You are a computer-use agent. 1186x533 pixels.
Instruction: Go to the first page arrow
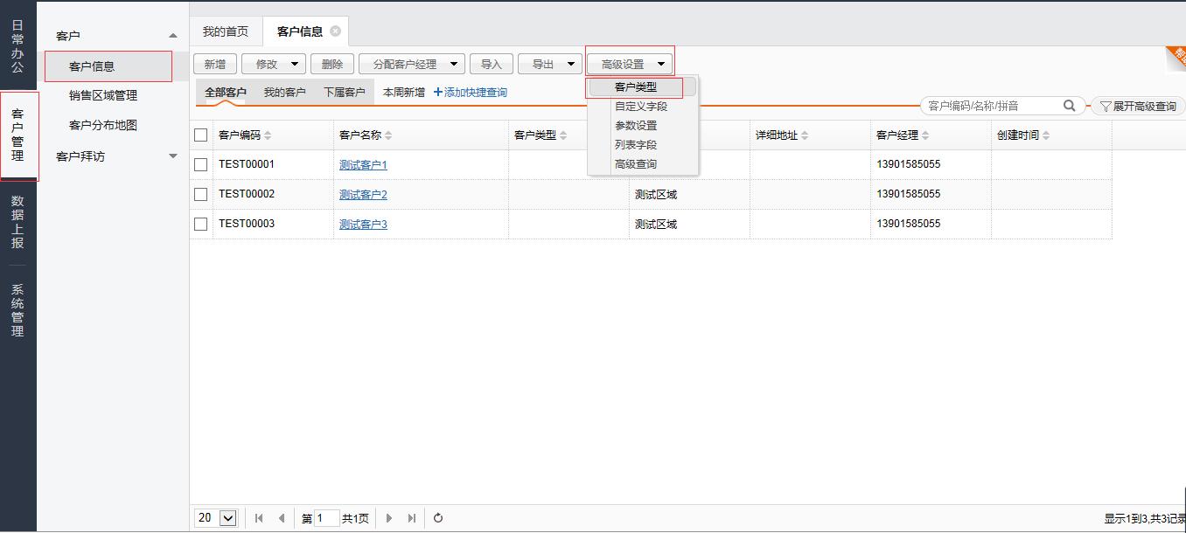[259, 518]
